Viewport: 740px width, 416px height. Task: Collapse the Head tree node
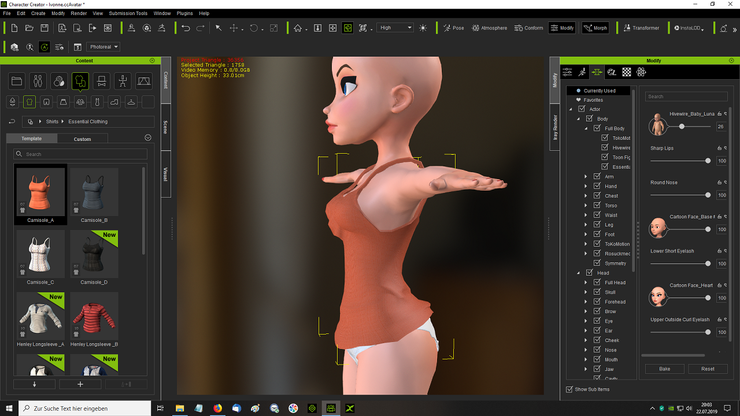(578, 273)
